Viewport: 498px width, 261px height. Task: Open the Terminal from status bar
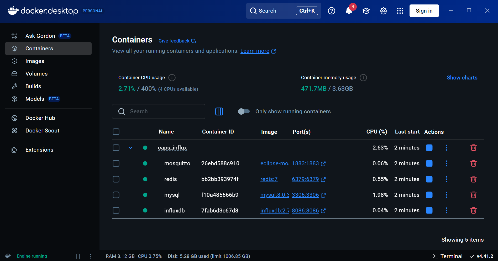pos(448,256)
